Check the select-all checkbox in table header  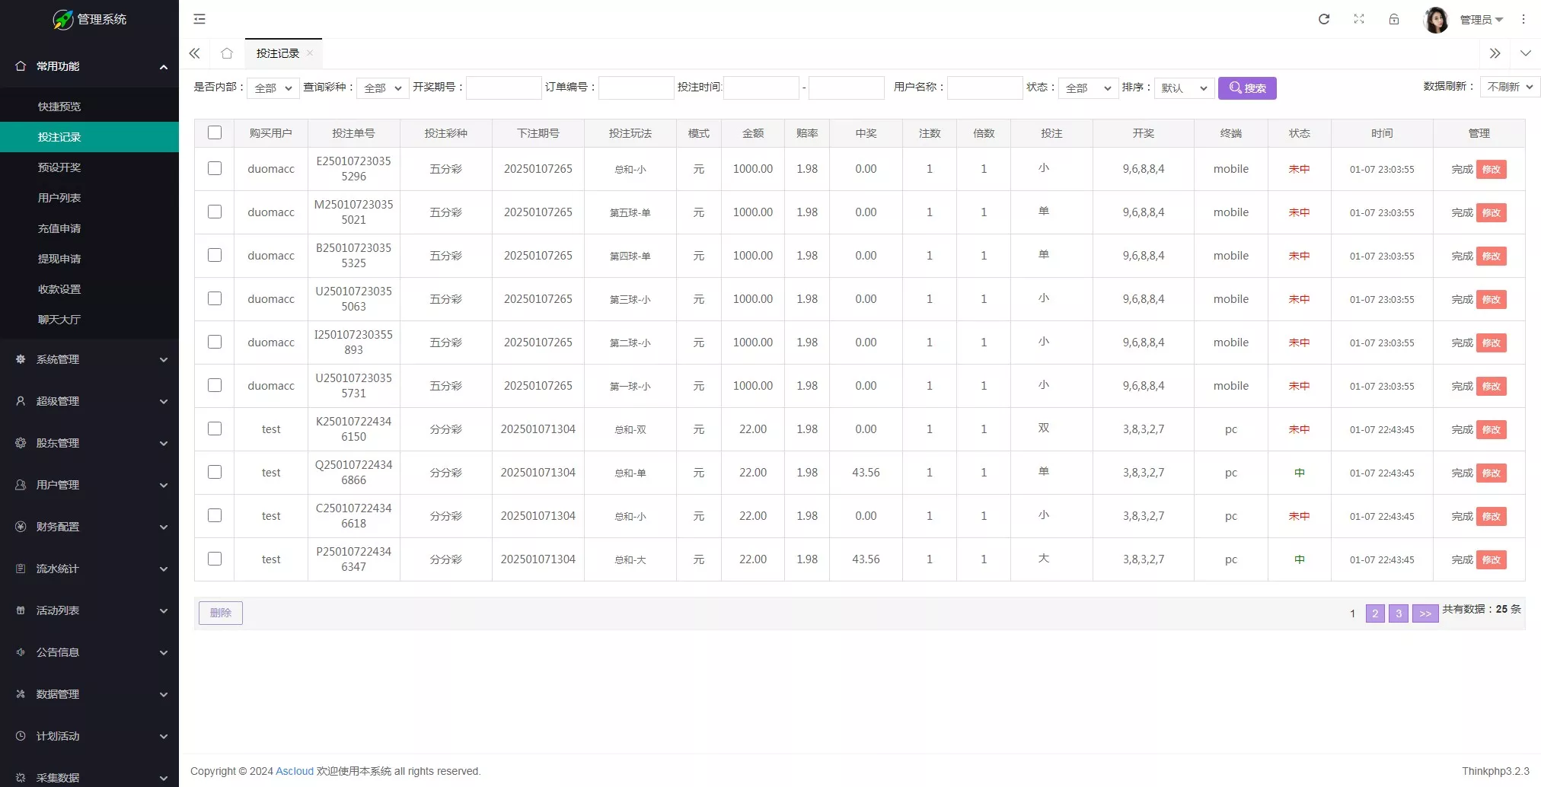pyautogui.click(x=215, y=133)
